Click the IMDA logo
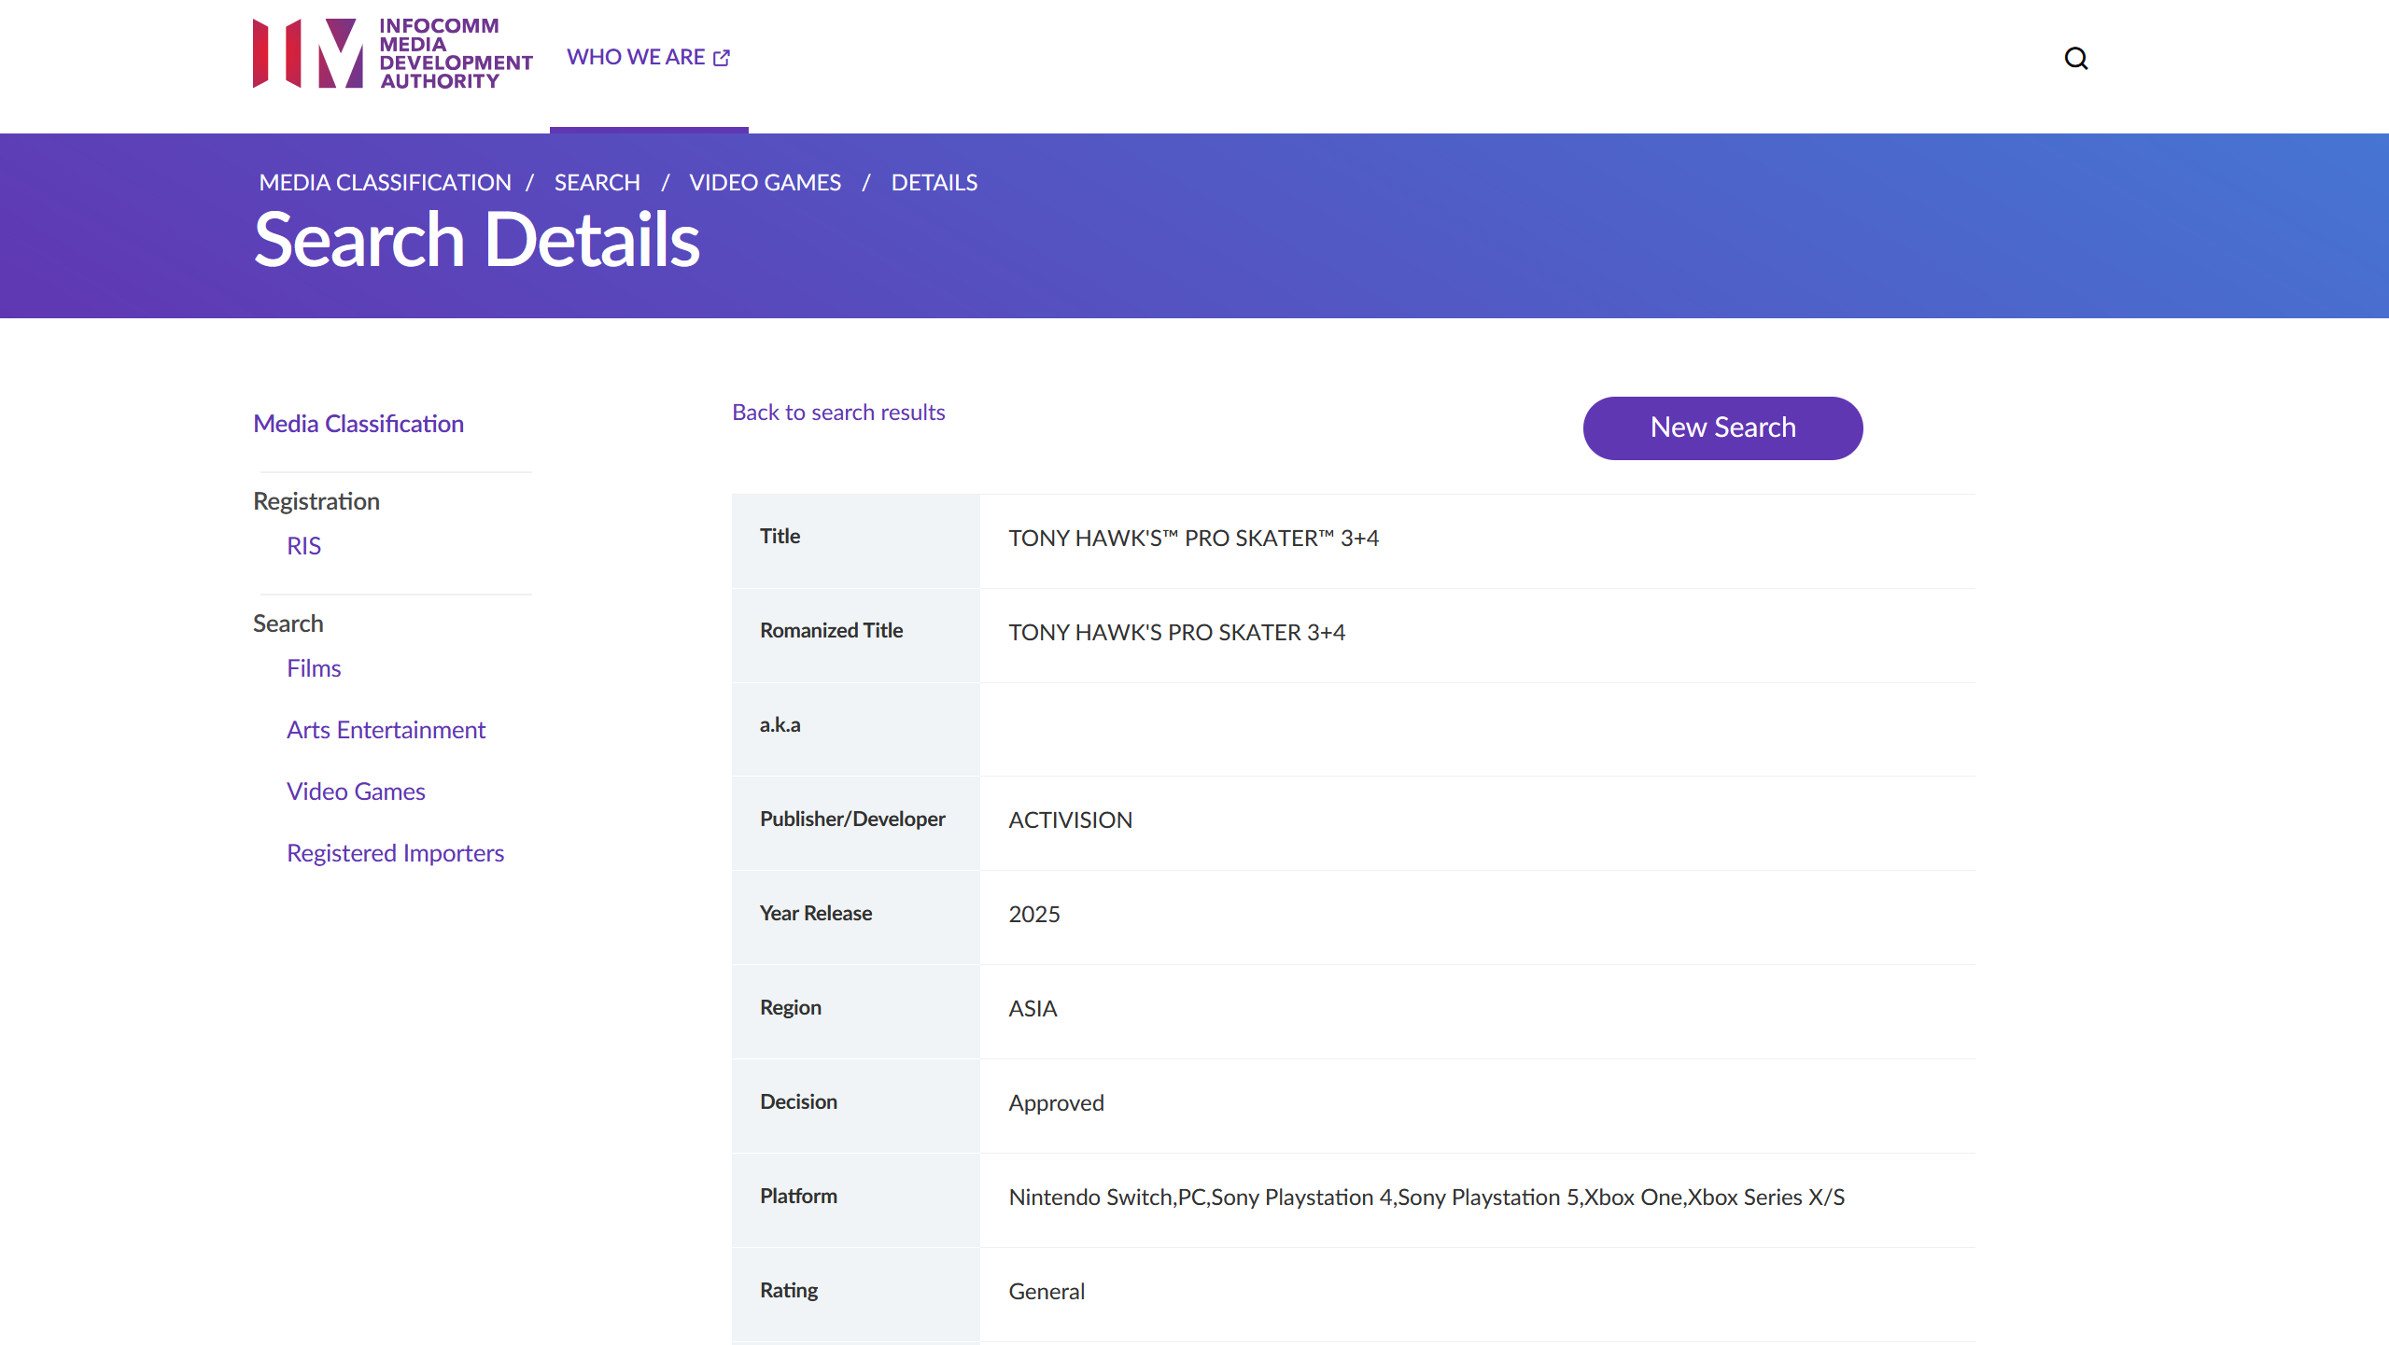 [392, 54]
